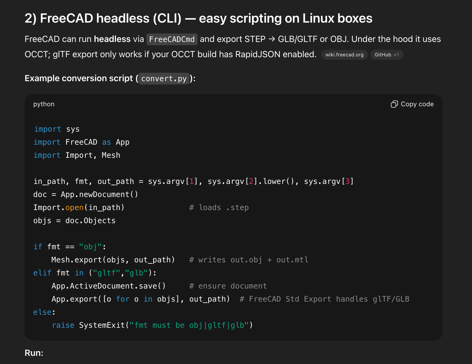Click the comment '# loads .step'

219,207
